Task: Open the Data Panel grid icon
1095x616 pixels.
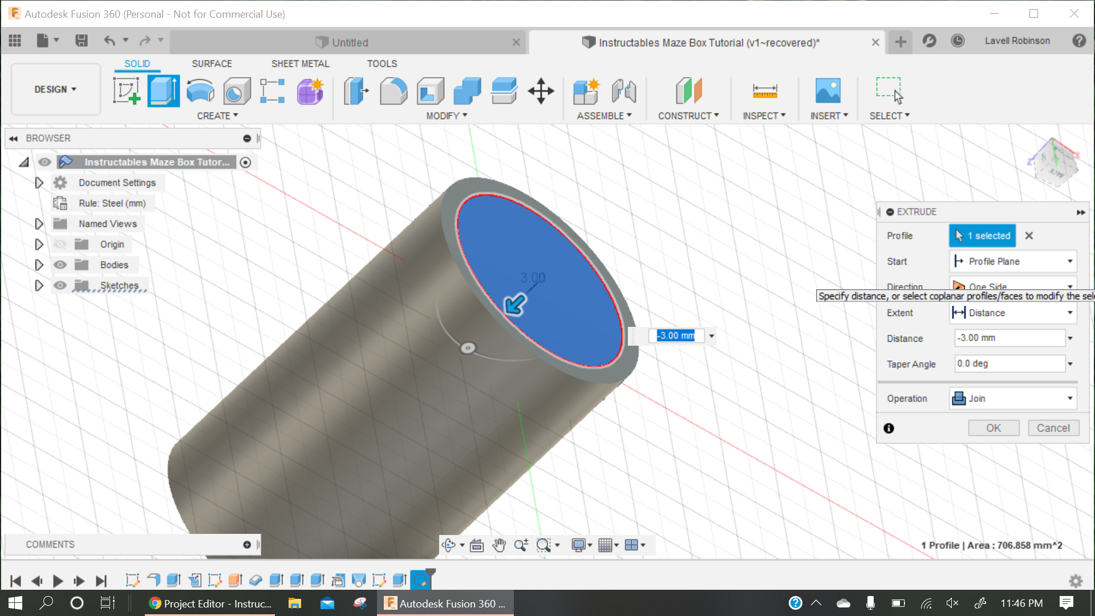Action: click(x=15, y=40)
